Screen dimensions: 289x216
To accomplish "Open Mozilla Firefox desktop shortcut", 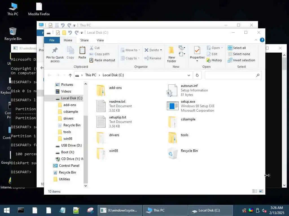I will point(39,9).
